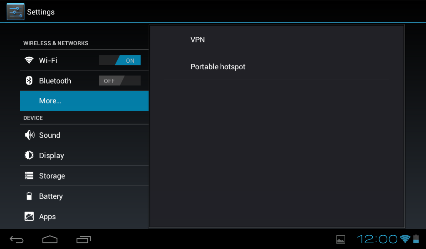Open VPN settings
426x249 pixels.
point(277,39)
